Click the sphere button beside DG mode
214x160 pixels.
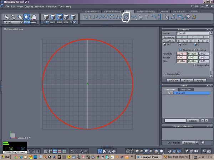[203, 143]
